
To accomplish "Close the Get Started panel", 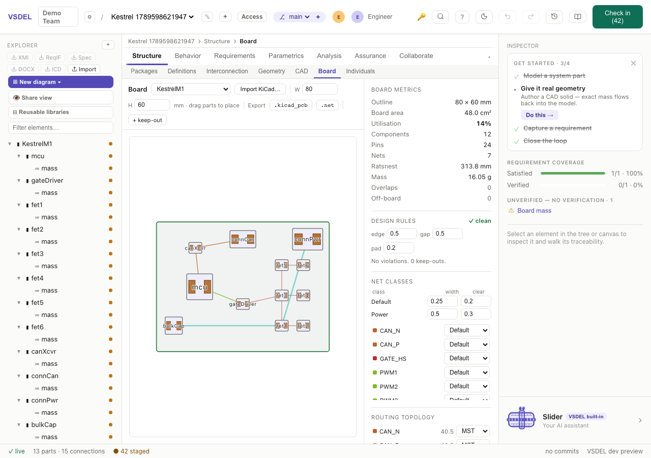I will click(633, 63).
